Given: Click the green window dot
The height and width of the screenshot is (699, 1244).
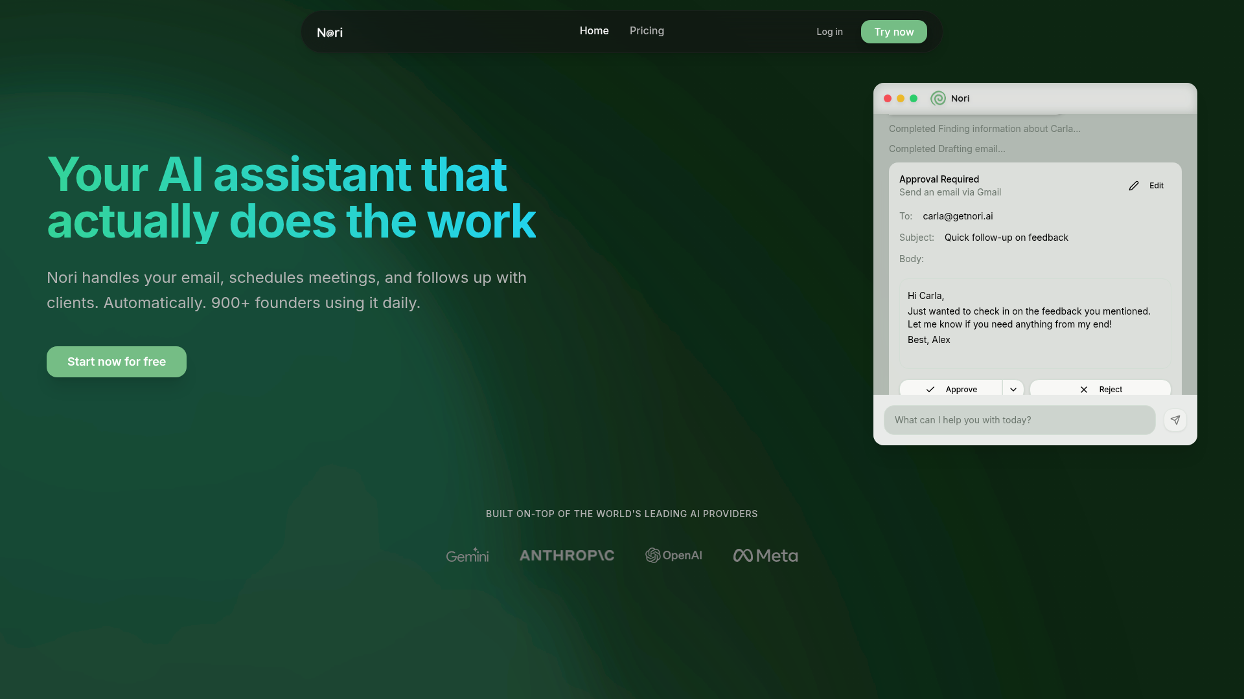Looking at the screenshot, I should click(x=914, y=98).
